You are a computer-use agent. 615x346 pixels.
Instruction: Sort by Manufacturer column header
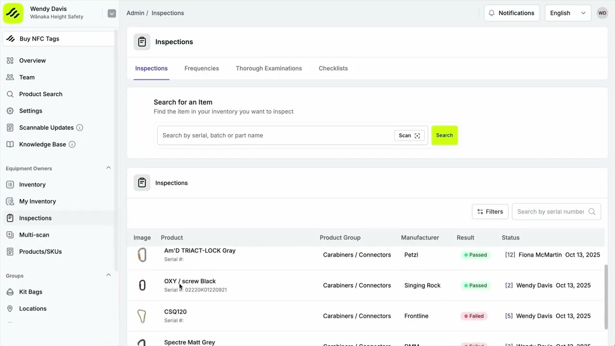click(420, 237)
